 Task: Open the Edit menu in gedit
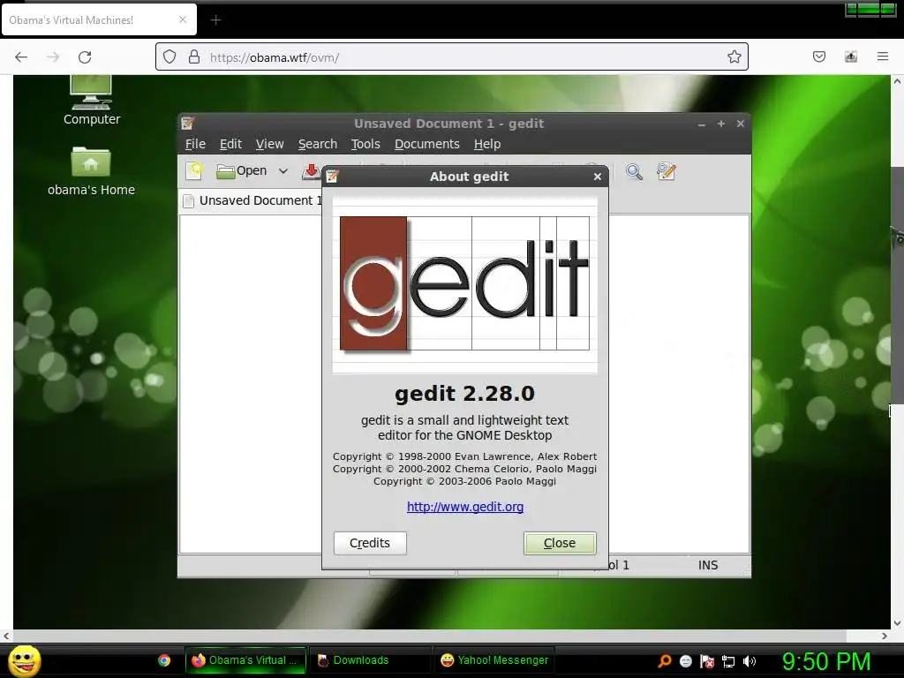click(230, 144)
